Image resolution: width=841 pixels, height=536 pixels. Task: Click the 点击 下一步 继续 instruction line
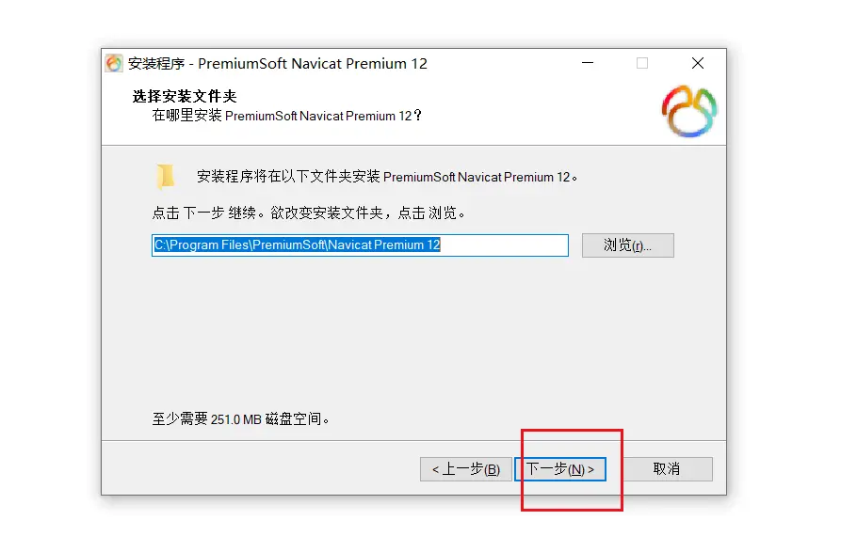coord(308,213)
